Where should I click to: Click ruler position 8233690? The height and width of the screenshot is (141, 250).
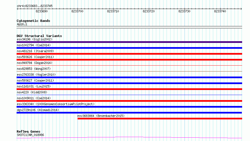point(42,11)
